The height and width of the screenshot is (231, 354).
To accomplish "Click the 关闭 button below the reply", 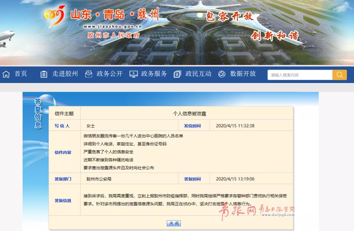I will click(x=174, y=223).
